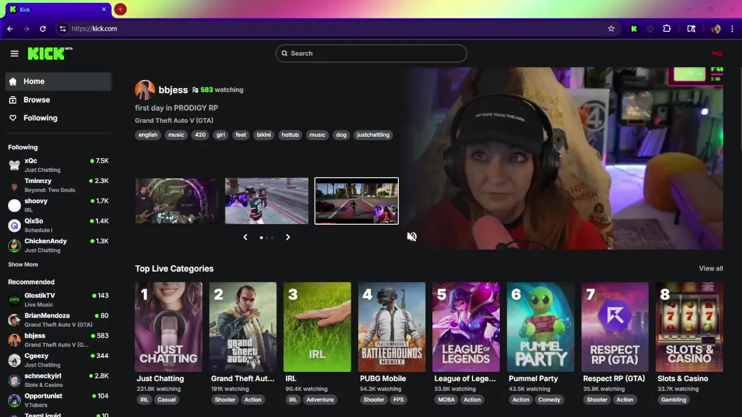Image resolution: width=742 pixels, height=417 pixels.
Task: Click the 'hottub' tag
Action: [x=290, y=135]
